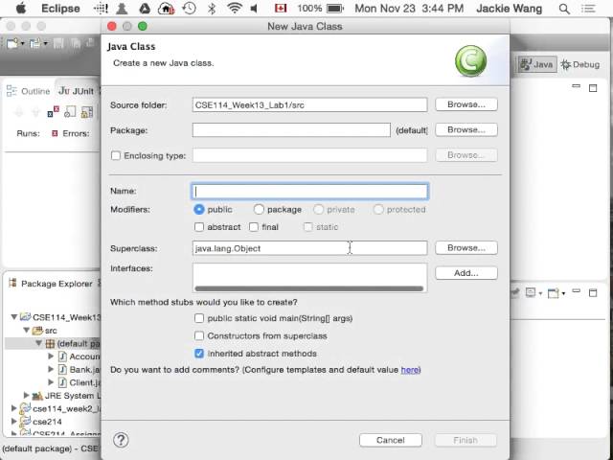Screen dimensions: 613x460
Task: Enable public static void main stub
Action: (199, 318)
